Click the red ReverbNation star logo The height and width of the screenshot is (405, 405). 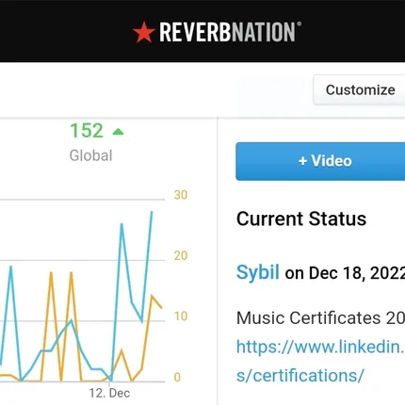[144, 32]
